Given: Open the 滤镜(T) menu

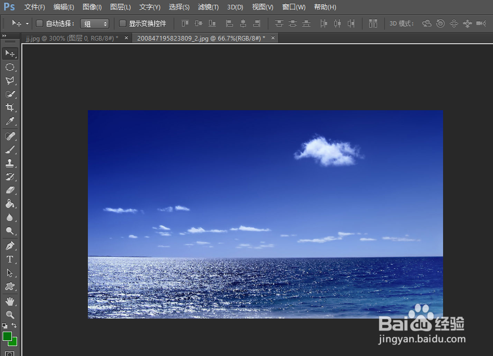Looking at the screenshot, I should (x=208, y=7).
